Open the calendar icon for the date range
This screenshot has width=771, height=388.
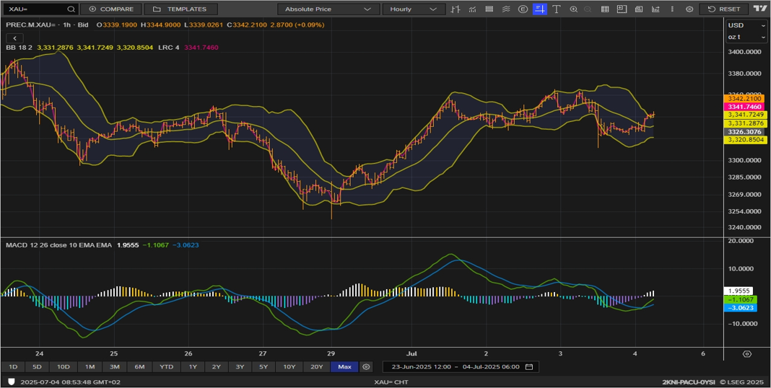click(529, 367)
